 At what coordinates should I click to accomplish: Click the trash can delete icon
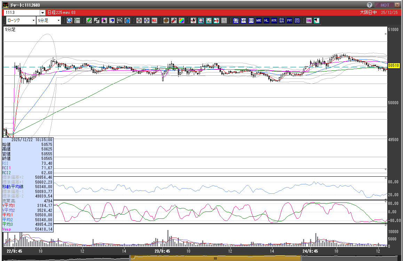click(127, 21)
